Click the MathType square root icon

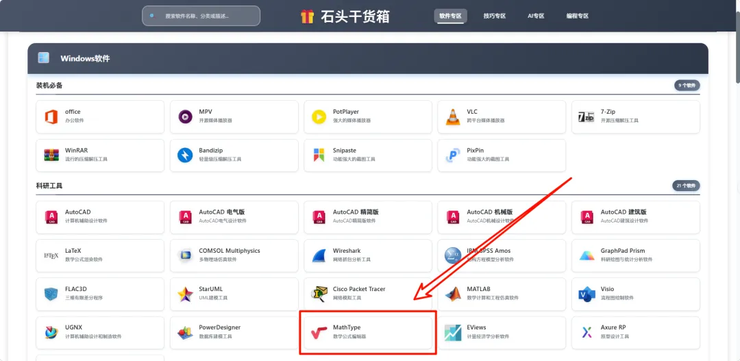[x=319, y=333]
